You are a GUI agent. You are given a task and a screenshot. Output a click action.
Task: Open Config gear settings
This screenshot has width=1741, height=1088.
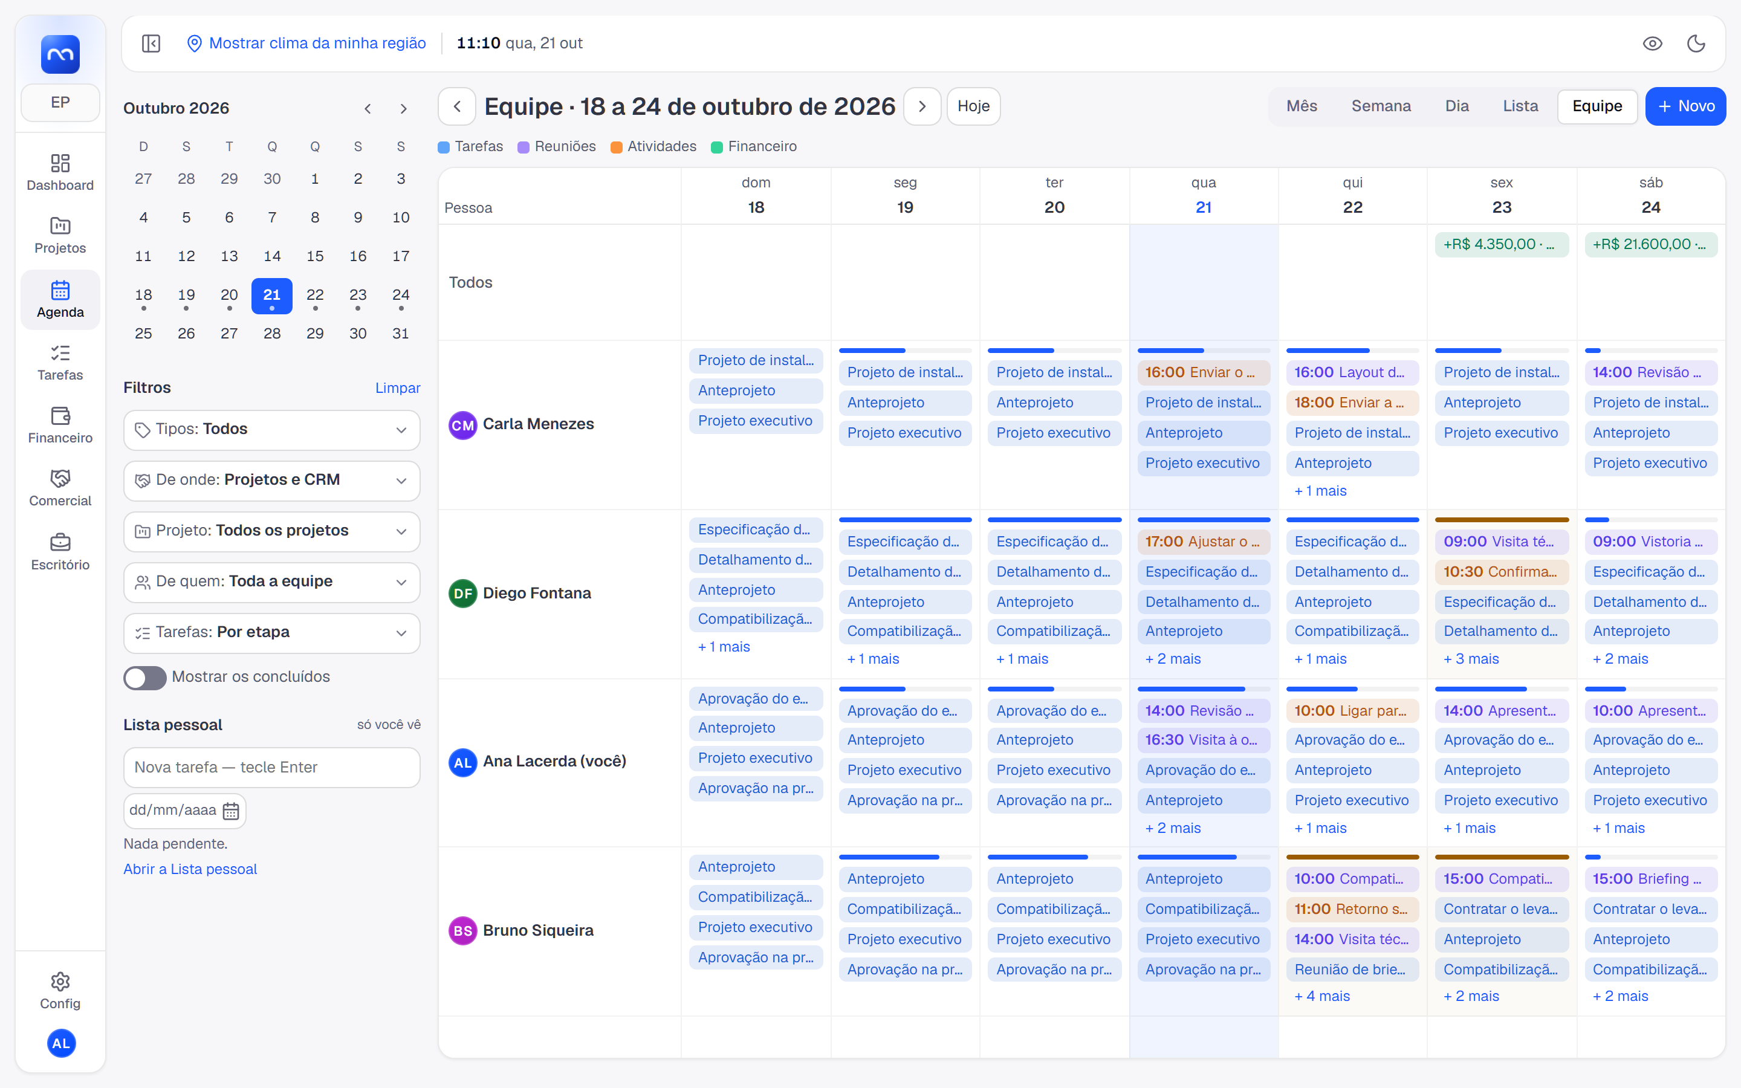pos(60,991)
